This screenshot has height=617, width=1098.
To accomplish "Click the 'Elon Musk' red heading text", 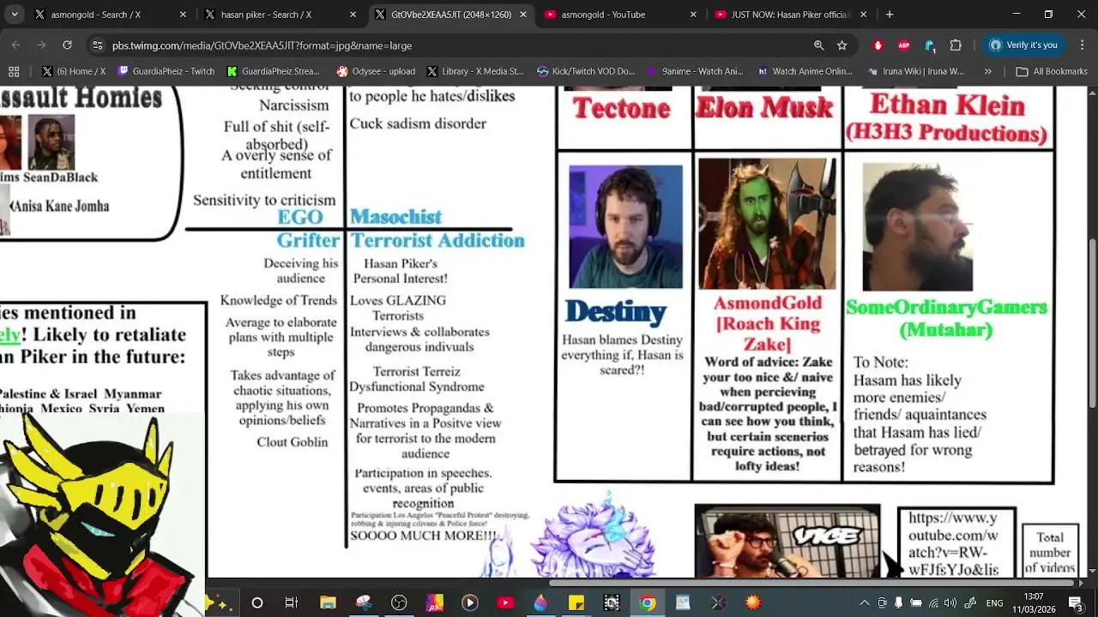I will point(763,107).
